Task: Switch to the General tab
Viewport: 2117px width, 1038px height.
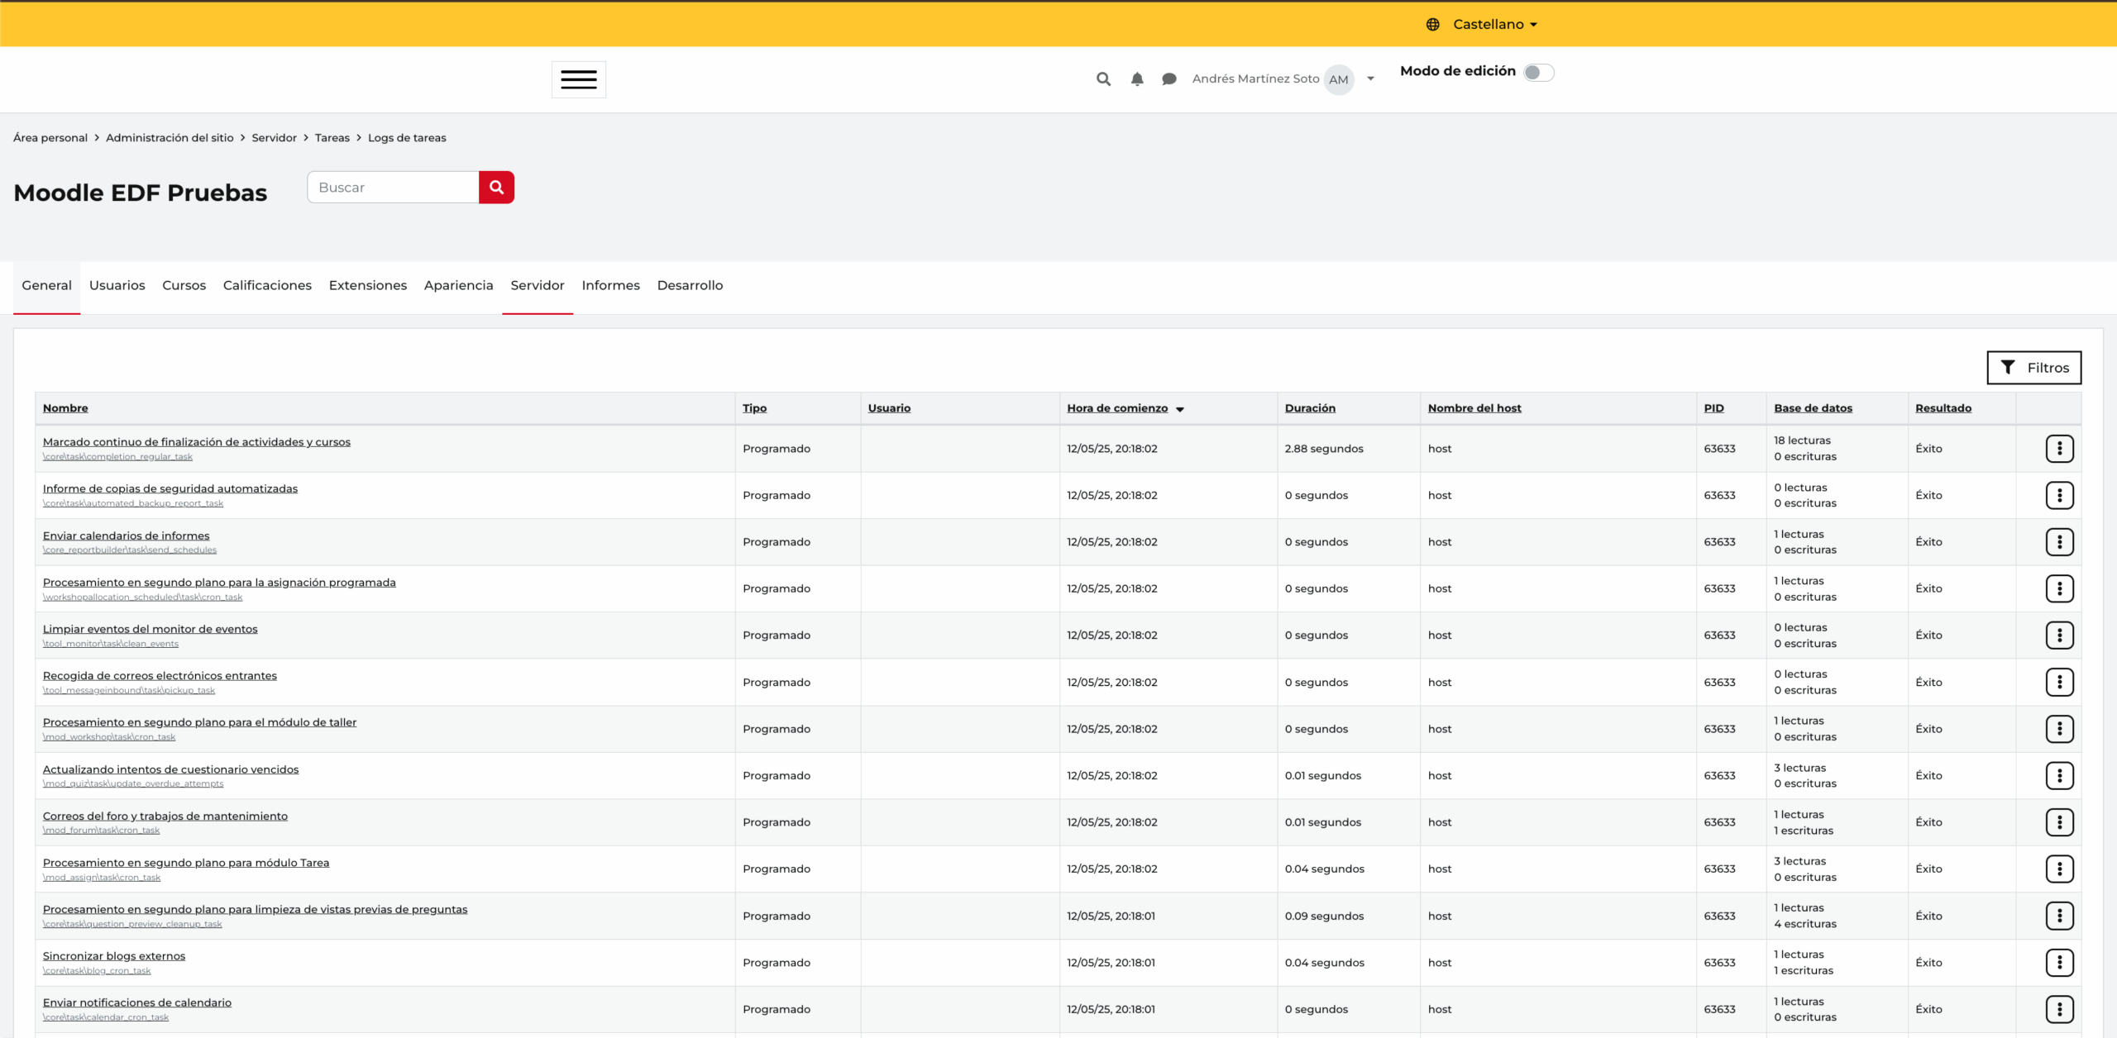Action: tap(46, 286)
